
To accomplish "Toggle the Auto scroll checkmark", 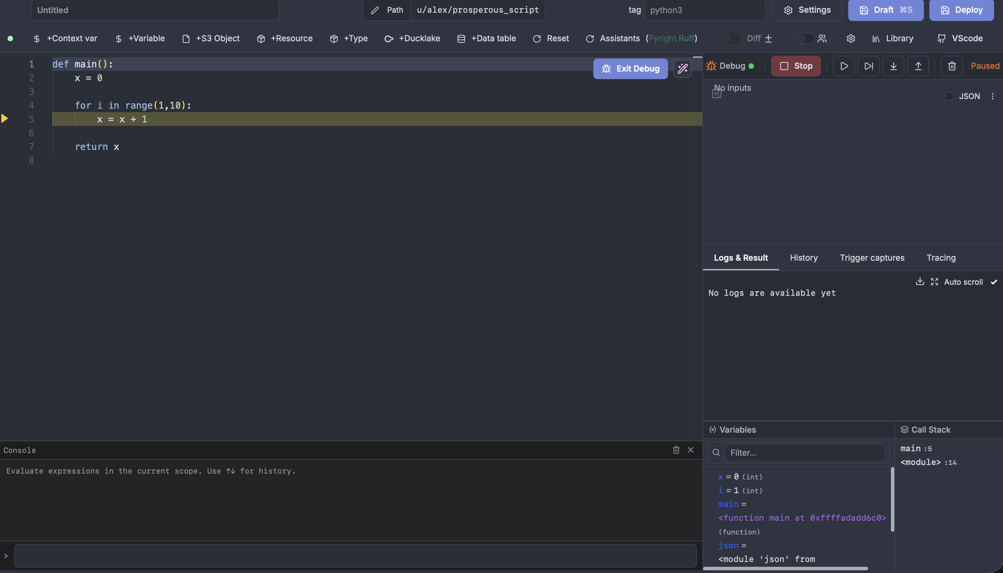I will (994, 282).
